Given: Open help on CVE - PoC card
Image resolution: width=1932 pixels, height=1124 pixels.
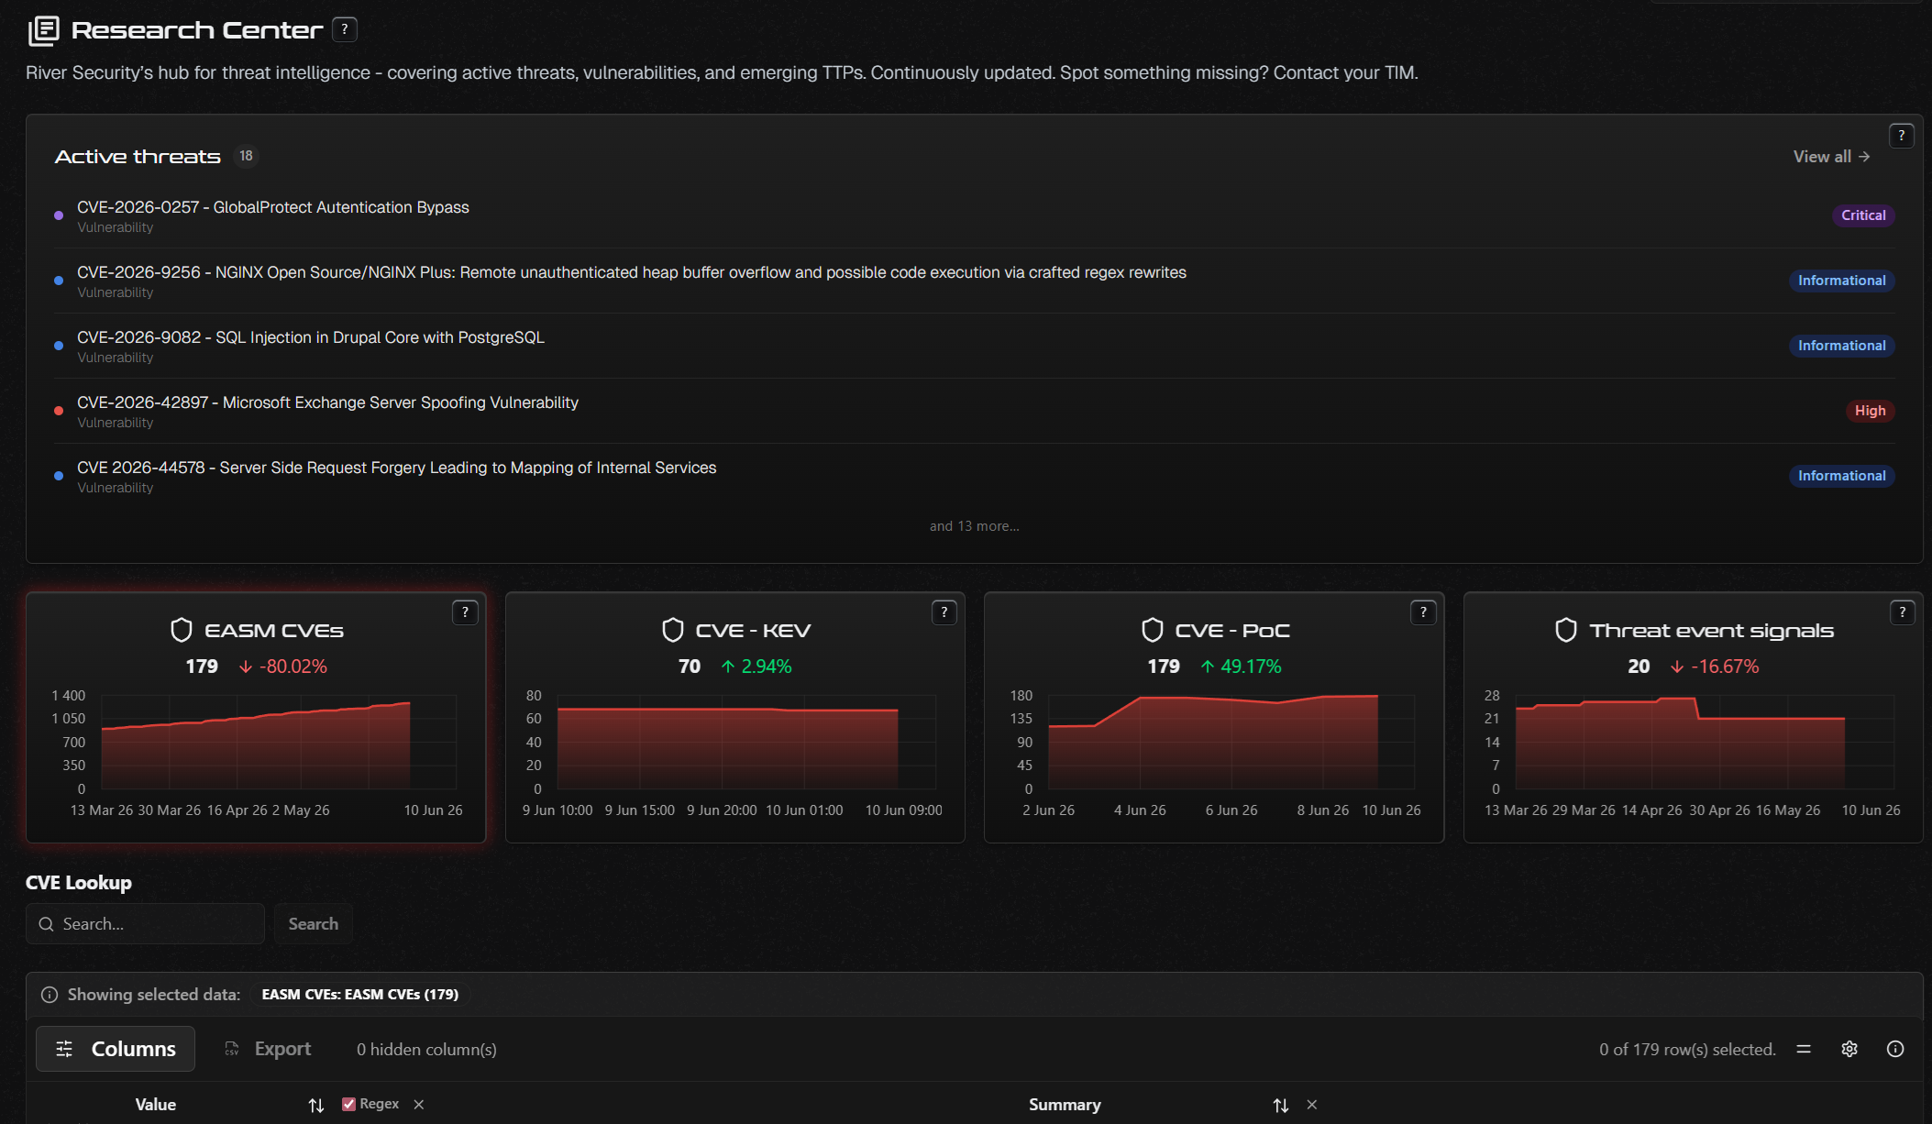Looking at the screenshot, I should (1423, 612).
